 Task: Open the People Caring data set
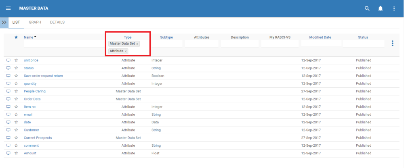[x=34, y=91]
